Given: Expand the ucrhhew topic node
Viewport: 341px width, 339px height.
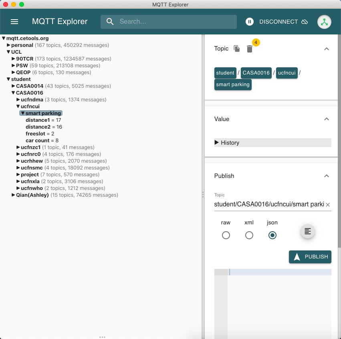Looking at the screenshot, I should coord(18,161).
